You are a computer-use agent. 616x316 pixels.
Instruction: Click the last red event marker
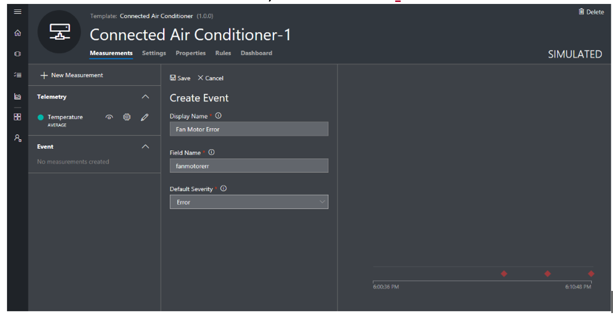(x=591, y=274)
